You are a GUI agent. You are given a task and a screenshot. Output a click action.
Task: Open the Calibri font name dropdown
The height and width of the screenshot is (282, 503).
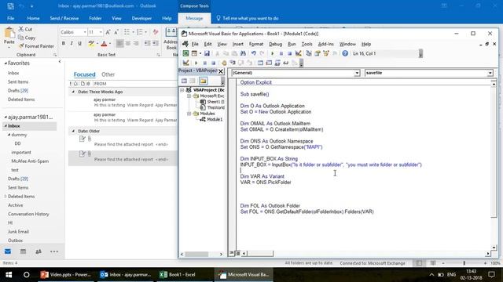tap(85, 32)
